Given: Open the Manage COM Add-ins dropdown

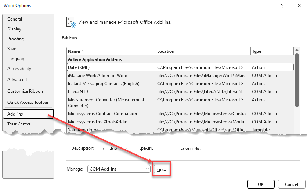Looking at the screenshot, I should click(119, 169).
